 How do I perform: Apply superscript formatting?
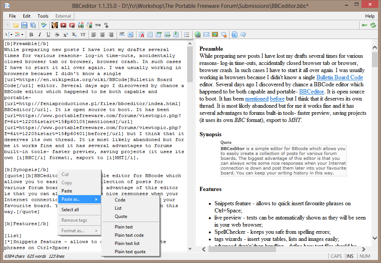pyautogui.click(x=66, y=35)
